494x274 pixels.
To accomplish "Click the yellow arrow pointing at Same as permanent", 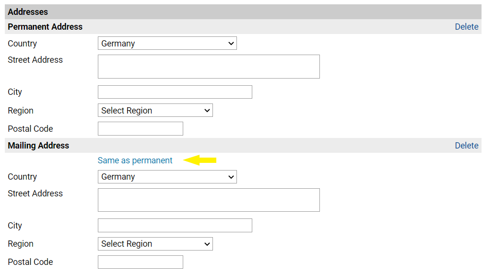I will click(x=200, y=160).
